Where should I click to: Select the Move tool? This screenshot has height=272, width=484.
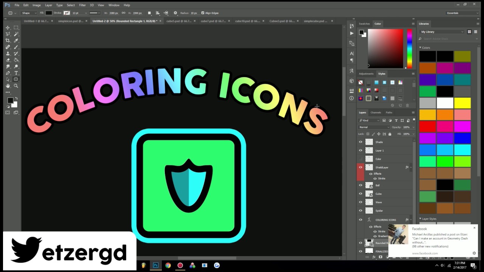[x=8, y=27]
